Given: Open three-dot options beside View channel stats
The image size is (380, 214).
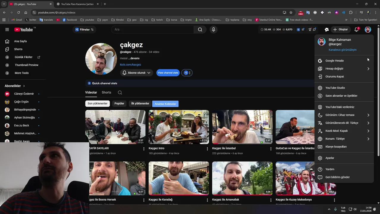Looking at the screenshot, I should coord(190,73).
